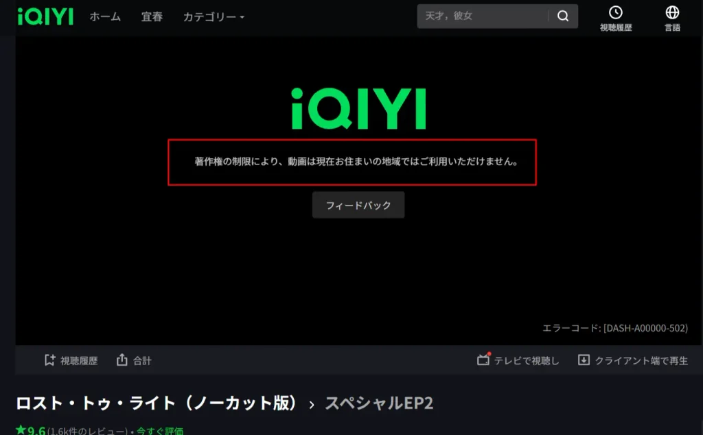Open the 宜春 navigation item
The height and width of the screenshot is (435, 703).
pos(152,16)
